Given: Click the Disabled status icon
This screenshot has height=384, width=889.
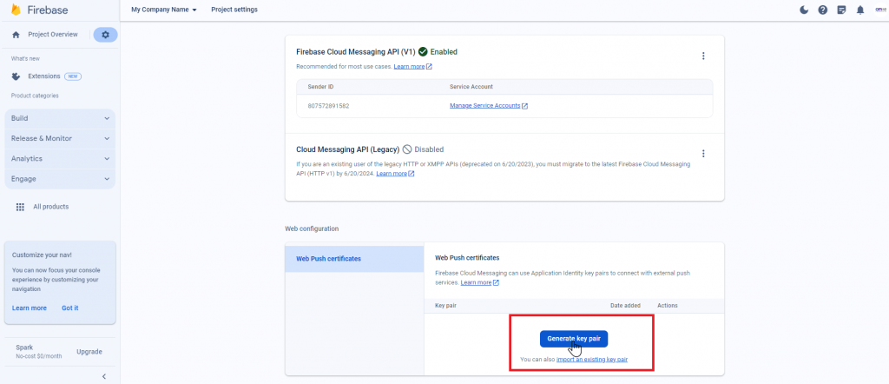Looking at the screenshot, I should (x=407, y=149).
